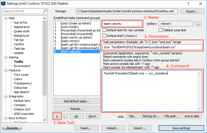Viewport: 207px width, 133px height.
Task: Click the Export... button
Action: click(191, 11)
